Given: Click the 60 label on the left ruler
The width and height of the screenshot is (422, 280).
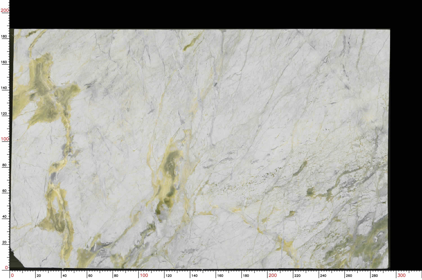Looking at the screenshot, I should pyautogui.click(x=4, y=191).
